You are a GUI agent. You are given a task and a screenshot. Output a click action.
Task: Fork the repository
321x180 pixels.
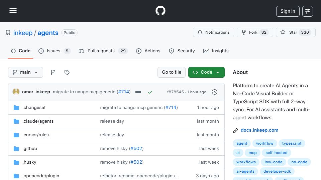(255, 32)
